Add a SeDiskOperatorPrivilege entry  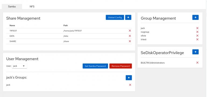(195, 52)
